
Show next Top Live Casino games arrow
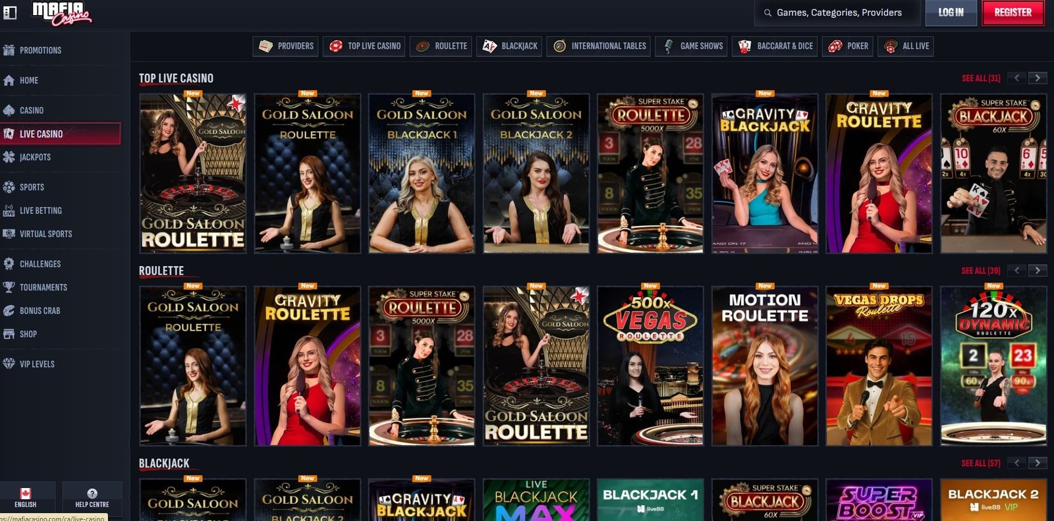1038,78
